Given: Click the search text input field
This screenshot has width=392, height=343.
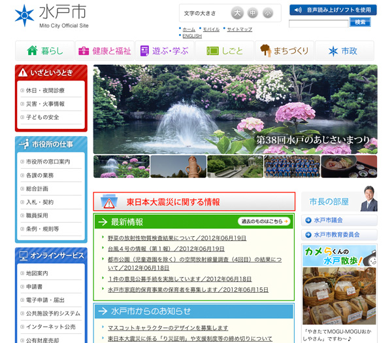Looking at the screenshot, I should tap(318, 23).
